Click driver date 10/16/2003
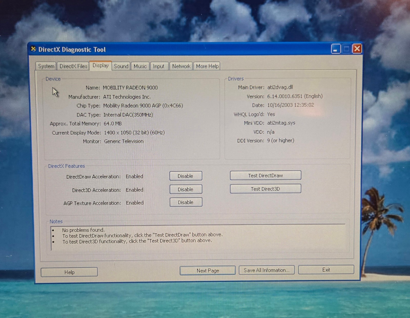Viewport: 410px width, 318px height. pos(290,105)
